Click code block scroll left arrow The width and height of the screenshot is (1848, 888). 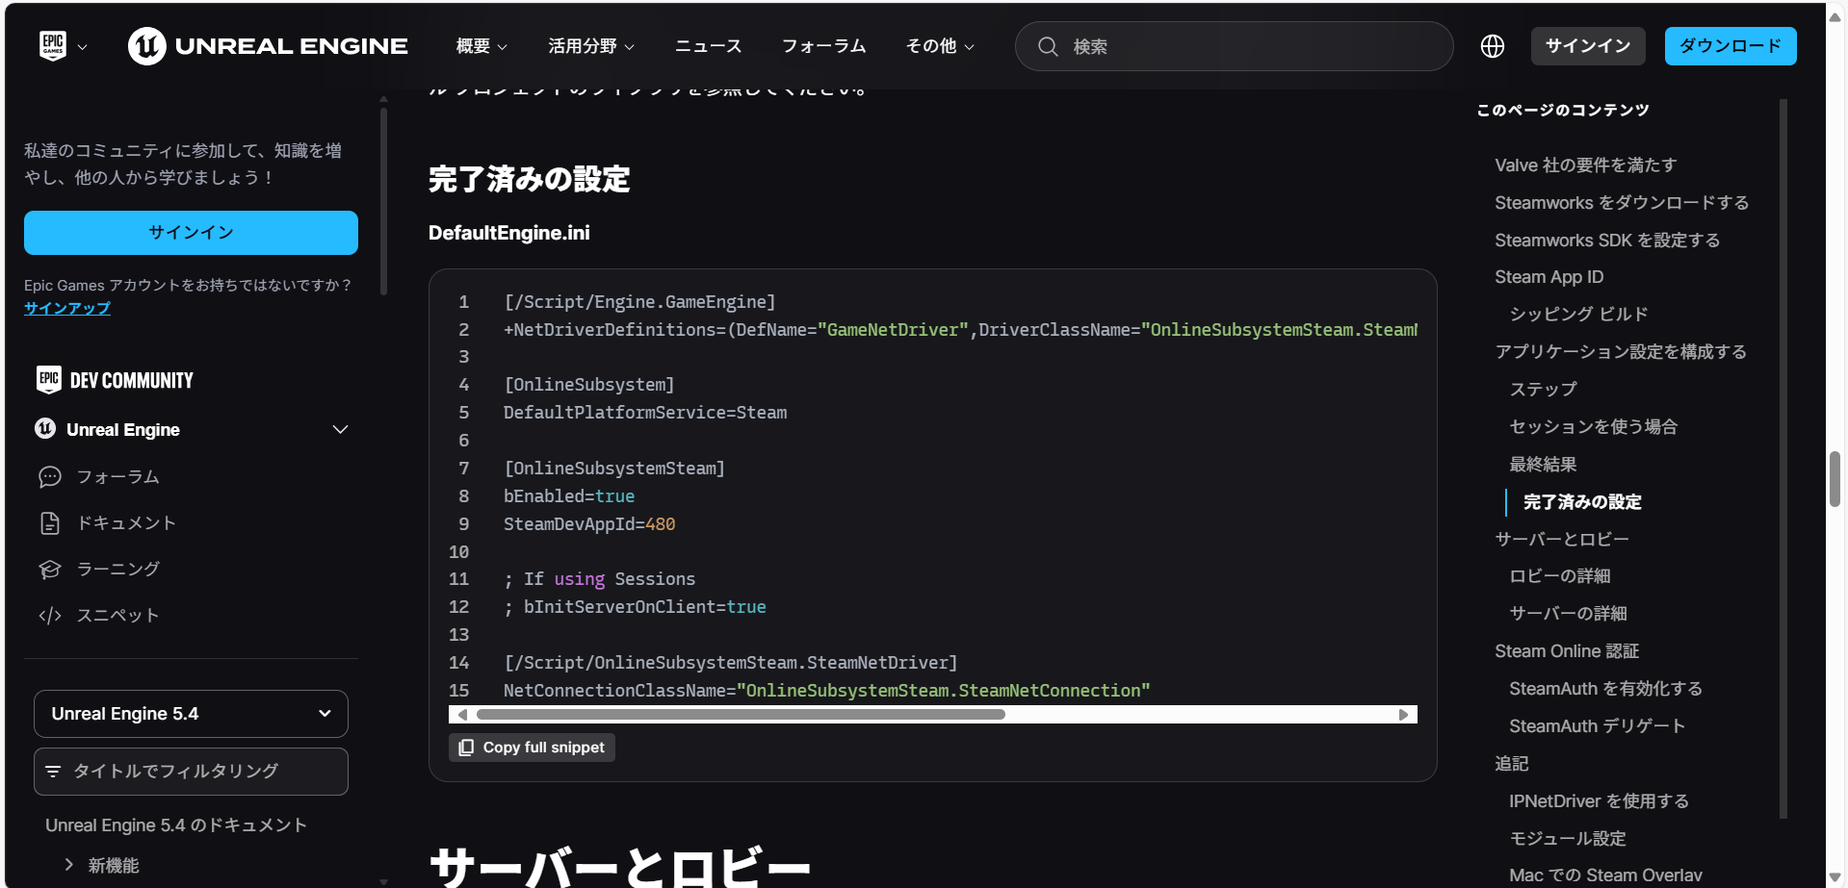462,715
